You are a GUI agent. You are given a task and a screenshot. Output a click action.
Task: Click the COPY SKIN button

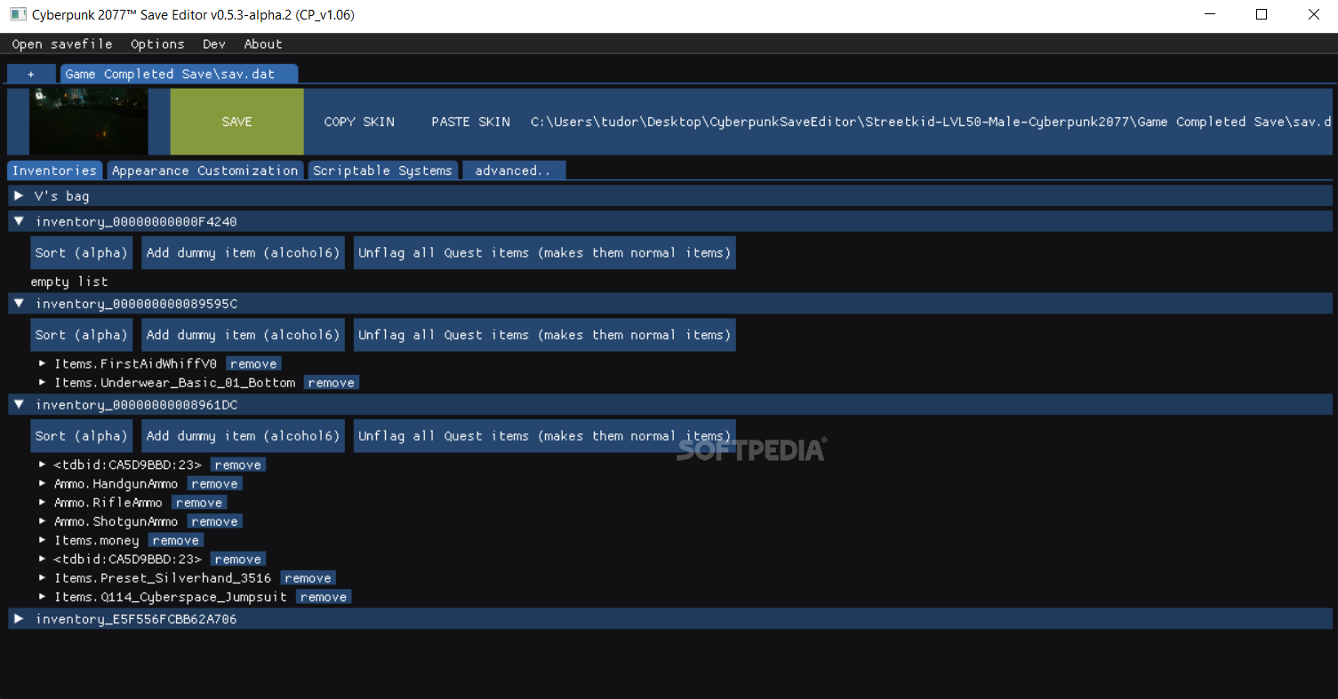click(359, 122)
